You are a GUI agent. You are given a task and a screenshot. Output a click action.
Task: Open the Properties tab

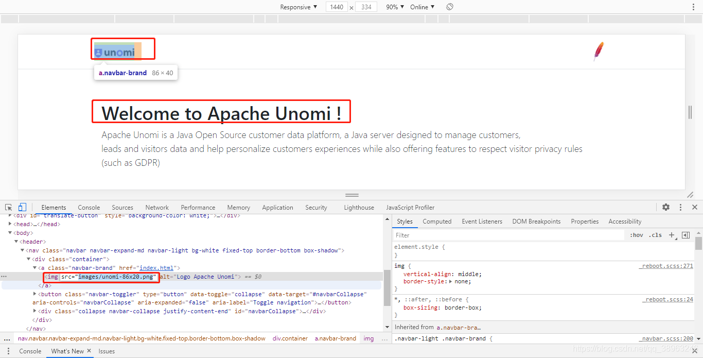coord(585,221)
